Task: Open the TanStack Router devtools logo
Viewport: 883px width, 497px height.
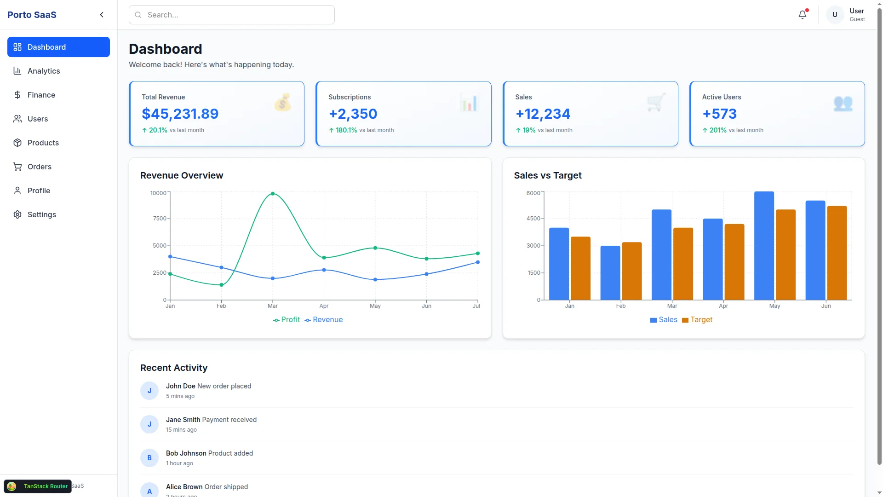Action: pos(12,486)
